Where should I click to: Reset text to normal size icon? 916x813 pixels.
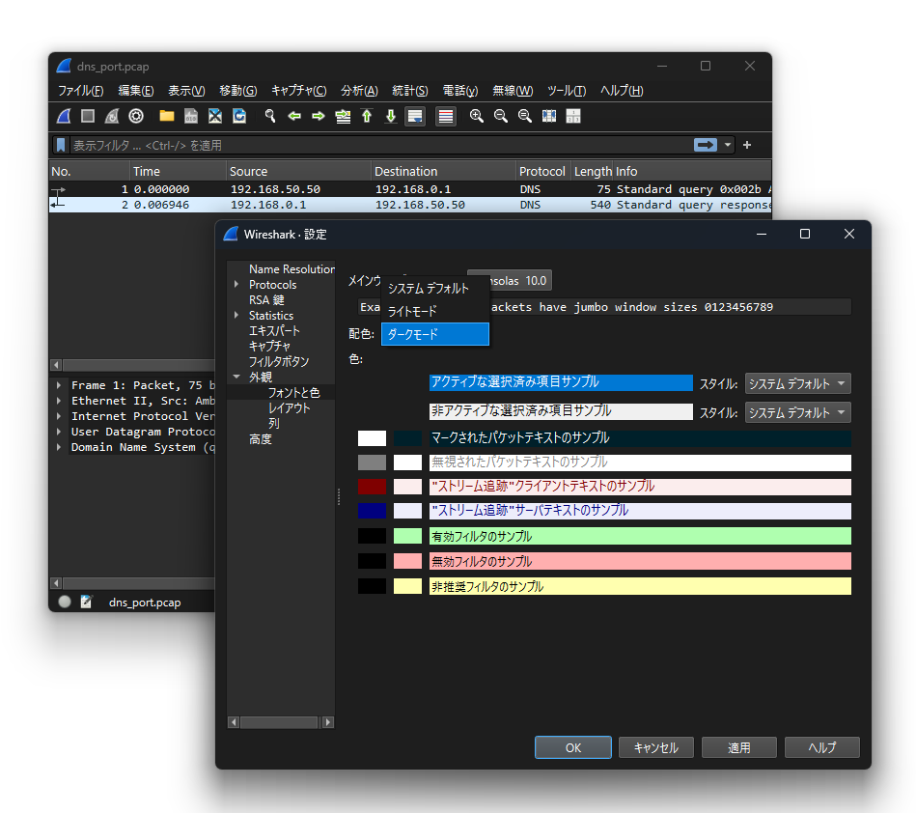point(525,116)
